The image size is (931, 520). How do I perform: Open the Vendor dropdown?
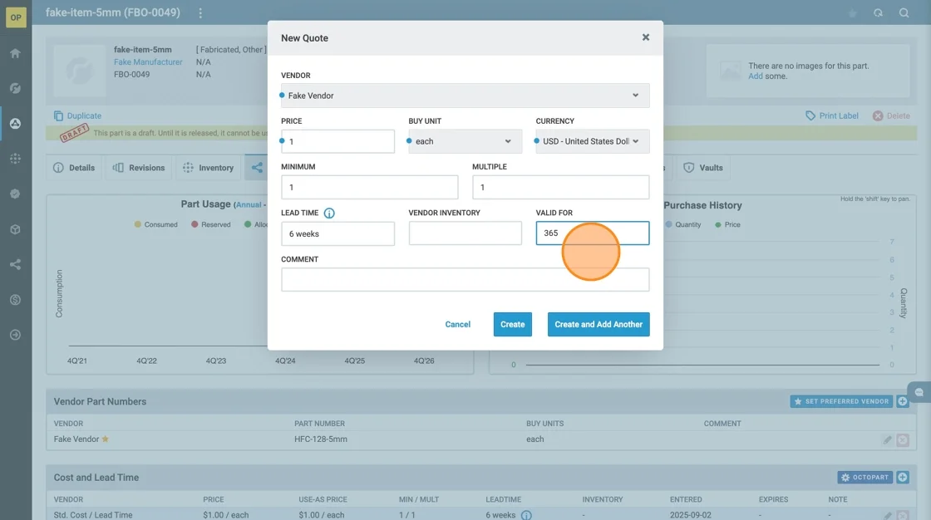tap(465, 96)
